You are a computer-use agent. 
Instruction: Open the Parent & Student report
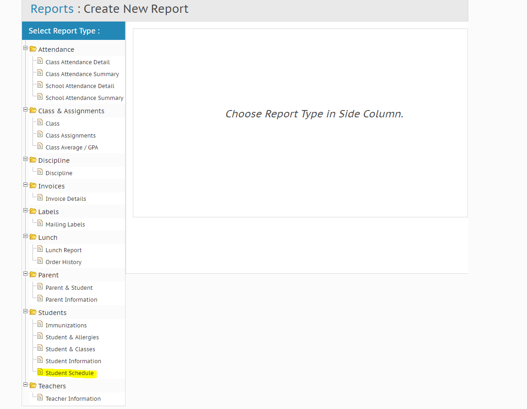click(69, 287)
